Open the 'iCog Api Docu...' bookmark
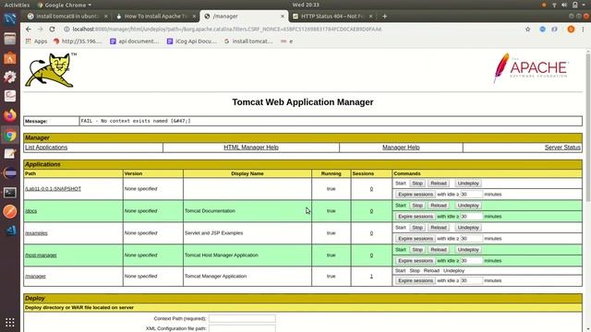Image resolution: width=591 pixels, height=332 pixels. pos(192,41)
